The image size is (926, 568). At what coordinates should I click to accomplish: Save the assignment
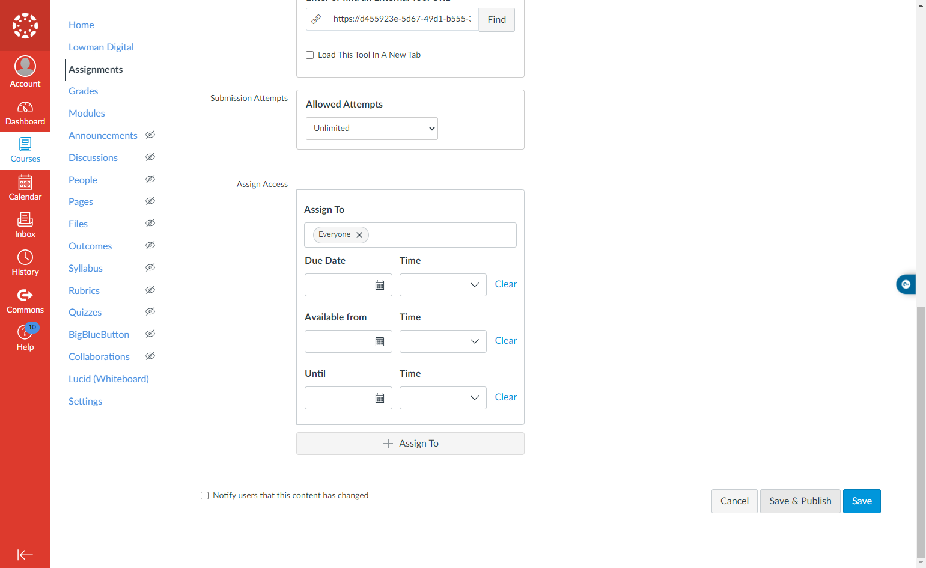[x=862, y=501]
